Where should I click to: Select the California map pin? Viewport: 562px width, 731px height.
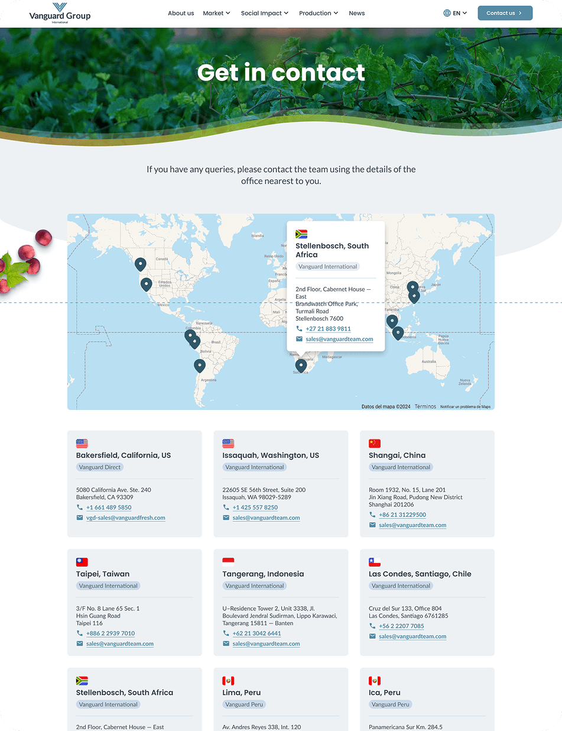146,284
